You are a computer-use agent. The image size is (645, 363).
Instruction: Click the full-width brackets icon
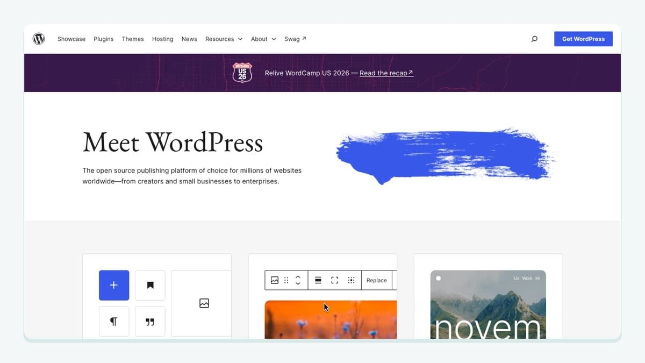(x=335, y=280)
